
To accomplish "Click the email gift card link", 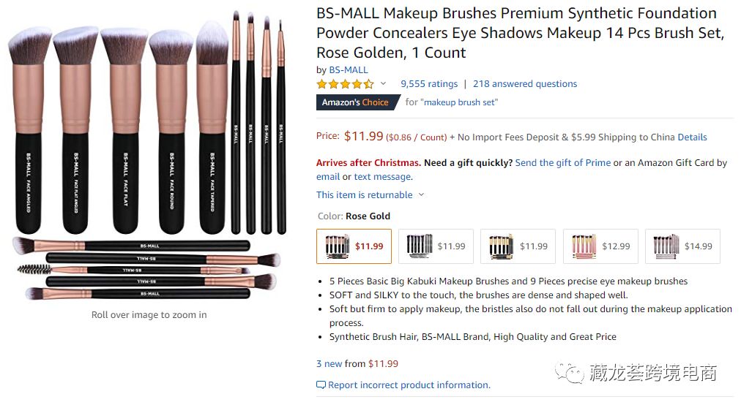I will coord(328,176).
